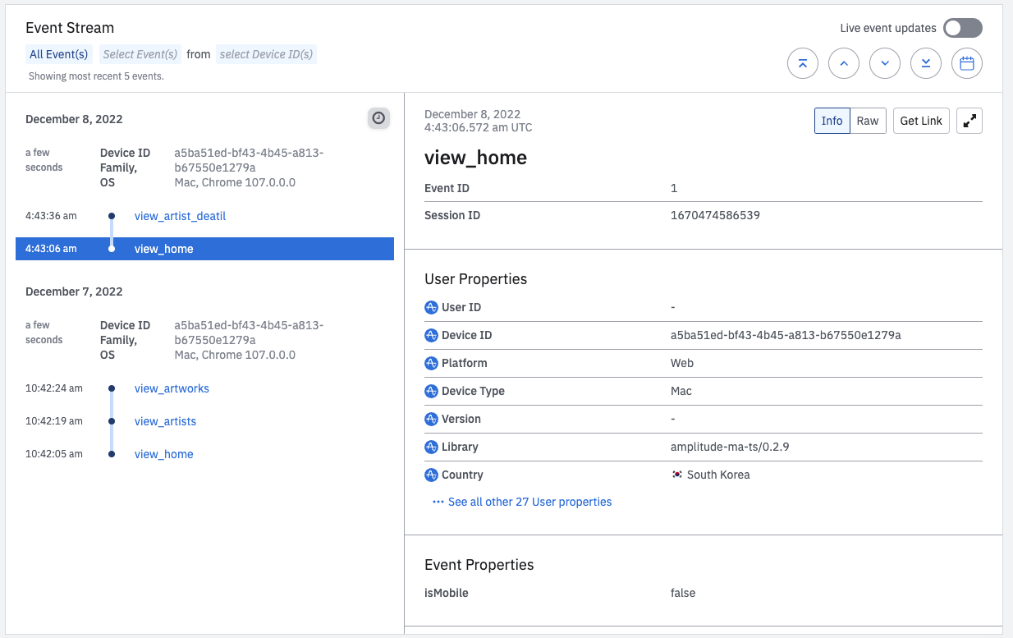Select the view_artists event at 10:42:19 am
Screen dimensions: 1013x638
click(x=165, y=421)
